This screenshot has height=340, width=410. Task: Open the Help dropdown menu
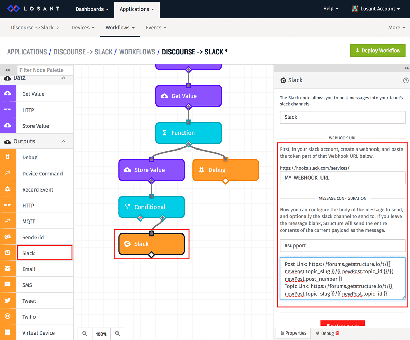point(331,9)
